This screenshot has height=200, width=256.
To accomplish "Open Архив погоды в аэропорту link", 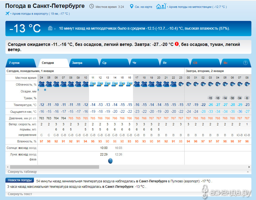I will tap(41, 14).
